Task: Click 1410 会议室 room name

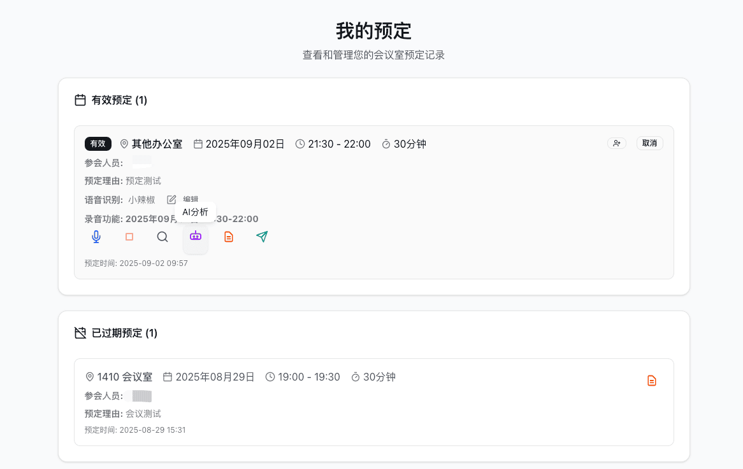Action: click(125, 377)
